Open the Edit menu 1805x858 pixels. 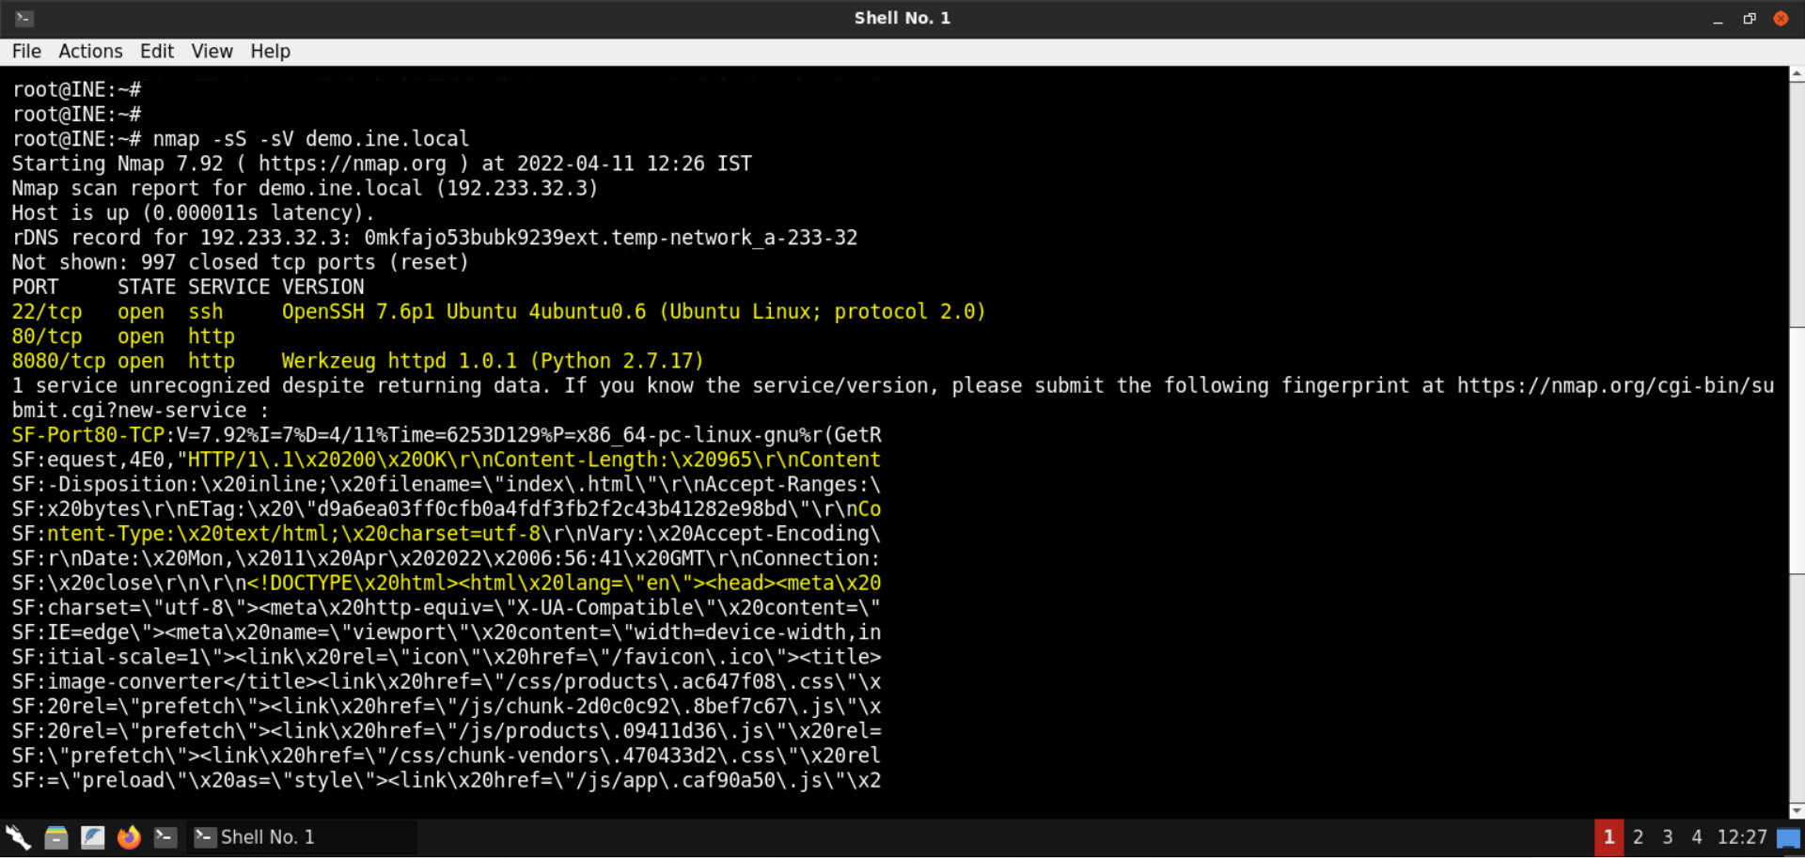156,51
